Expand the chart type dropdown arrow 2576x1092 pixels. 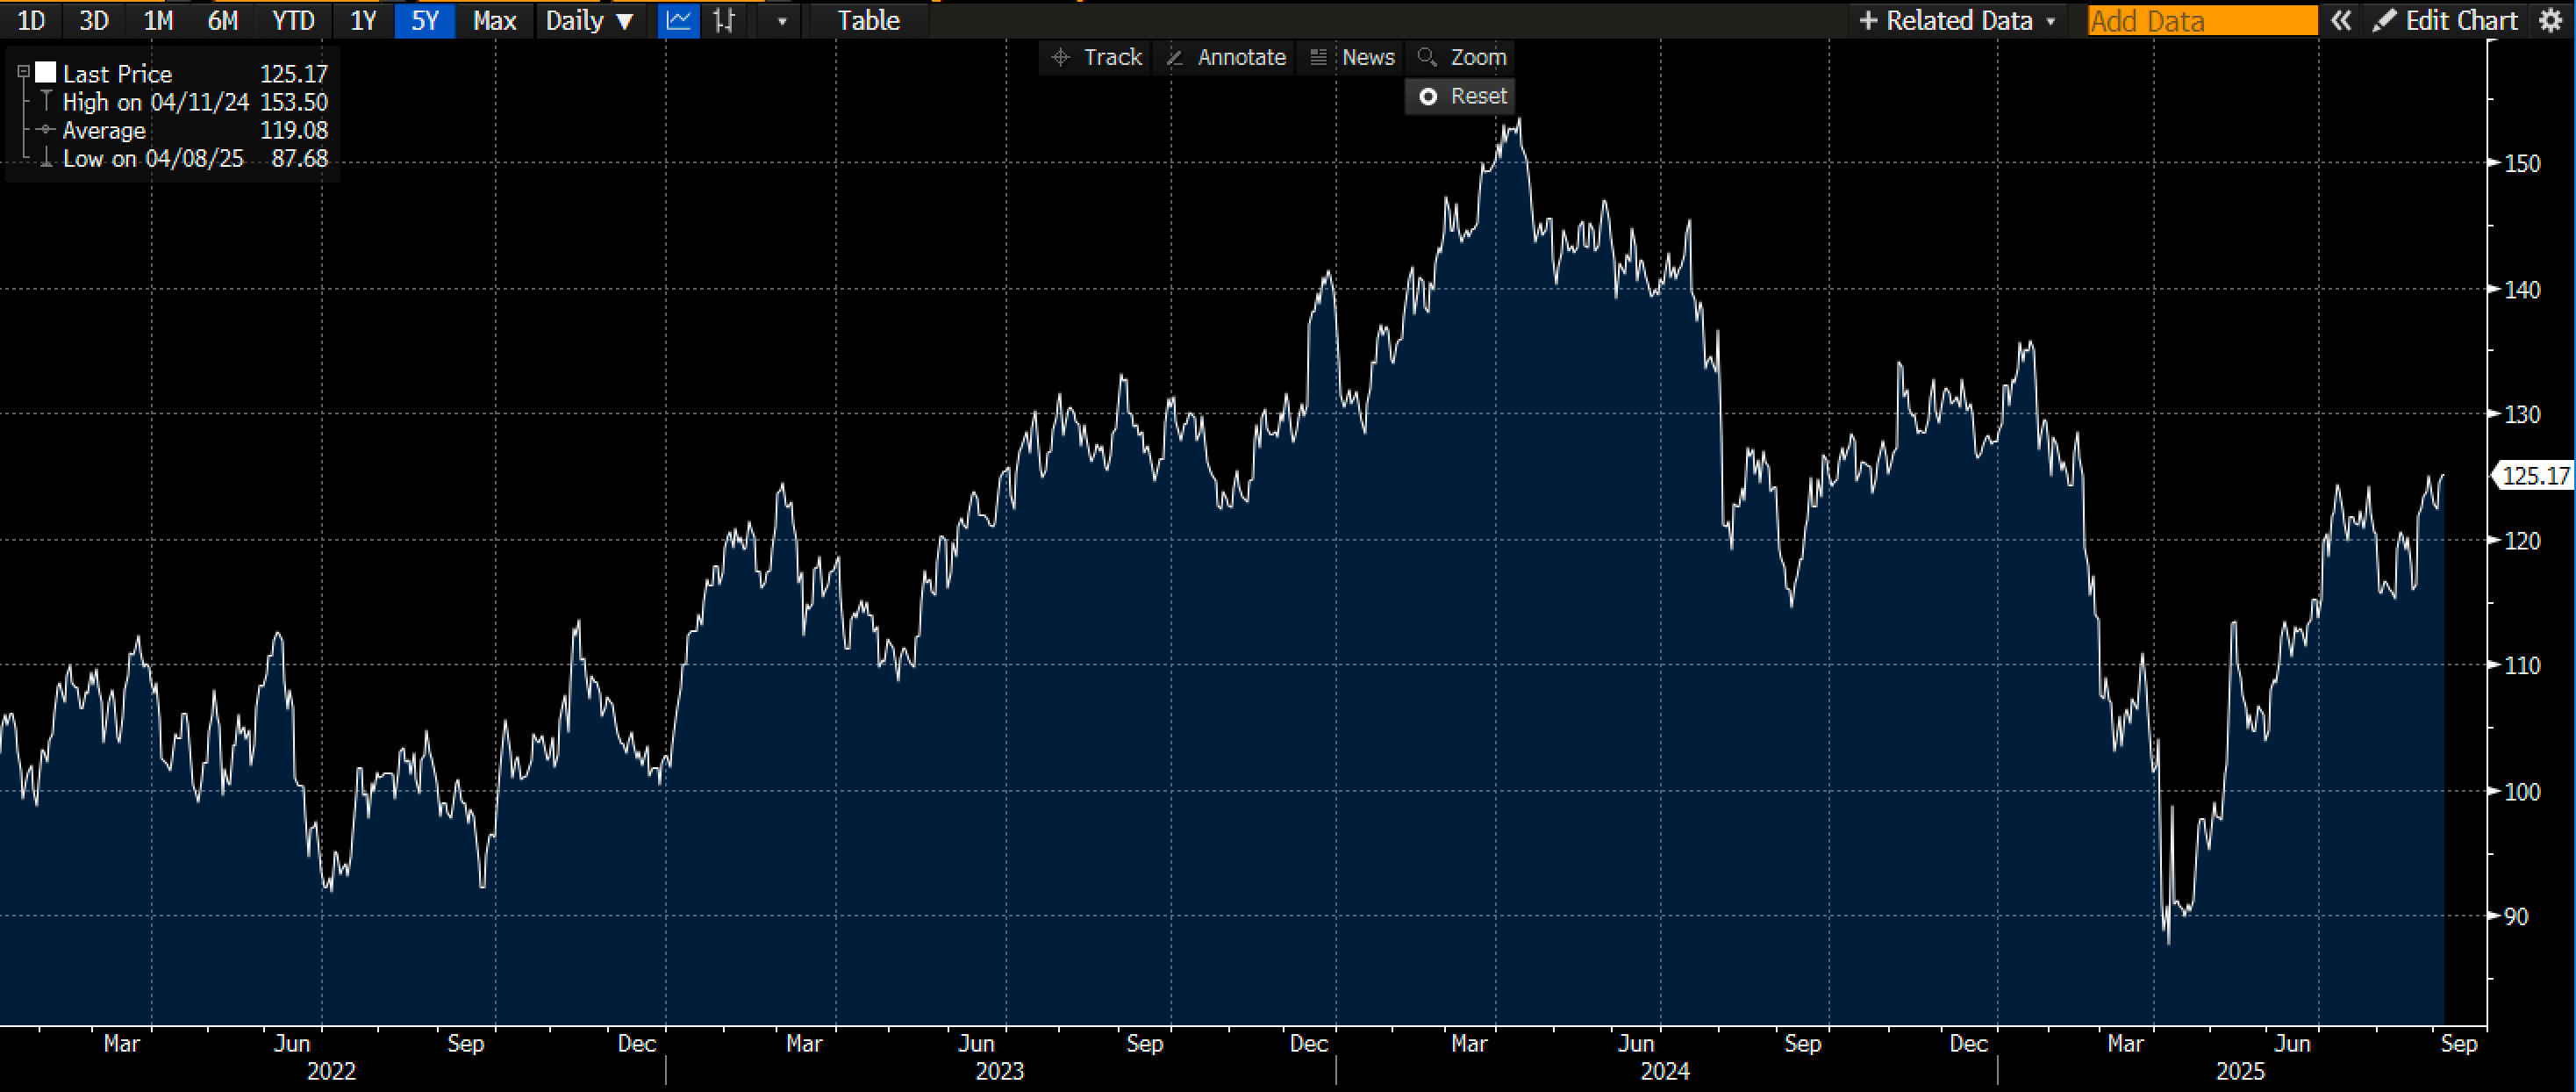coord(782,20)
